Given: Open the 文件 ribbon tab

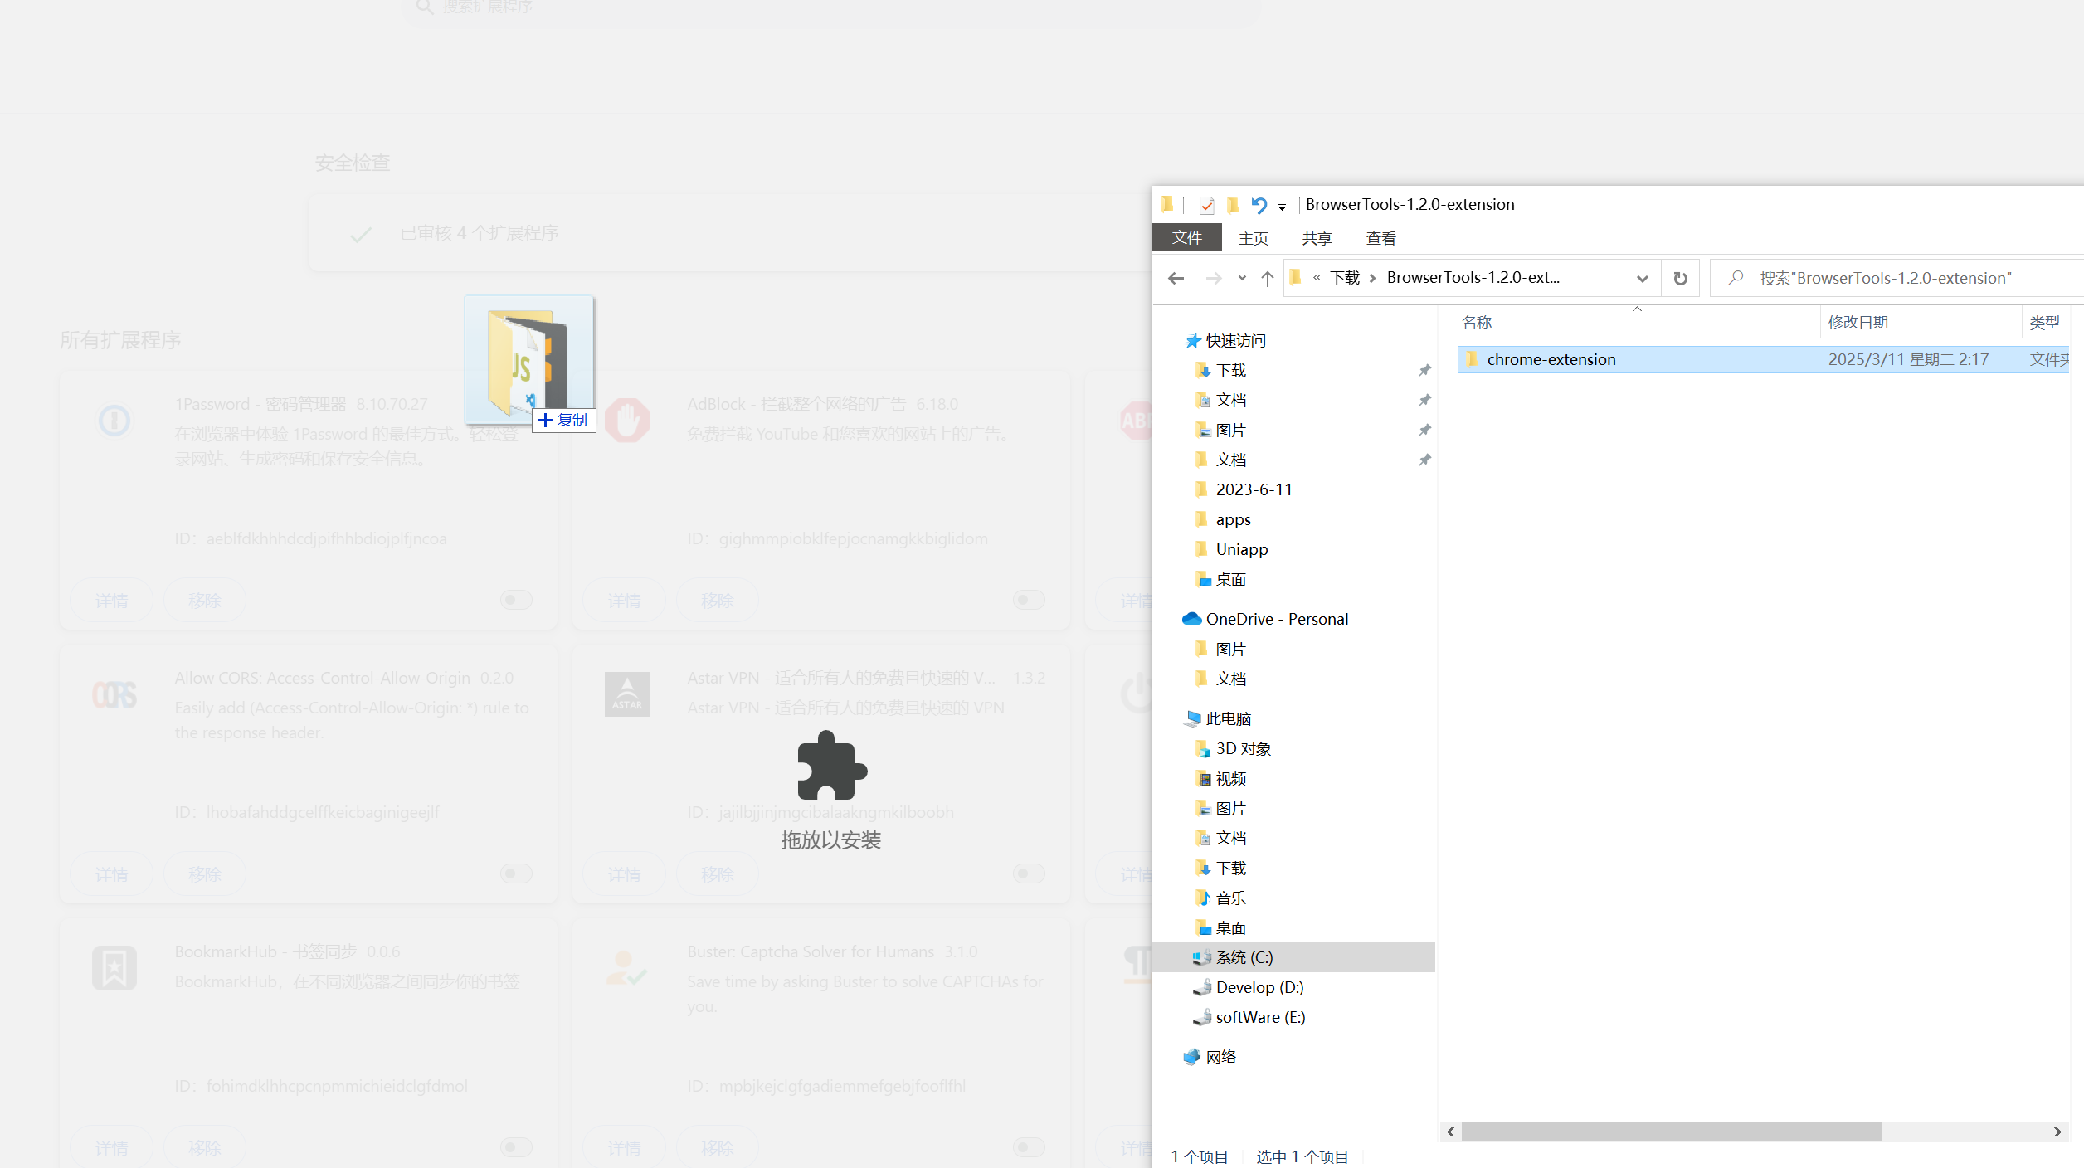Looking at the screenshot, I should [1186, 238].
